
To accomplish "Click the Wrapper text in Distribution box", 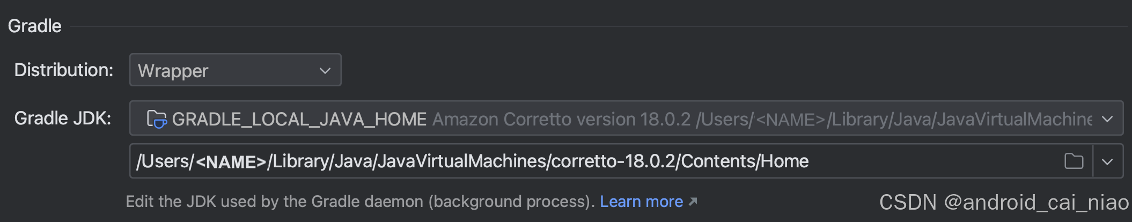I will (x=173, y=71).
